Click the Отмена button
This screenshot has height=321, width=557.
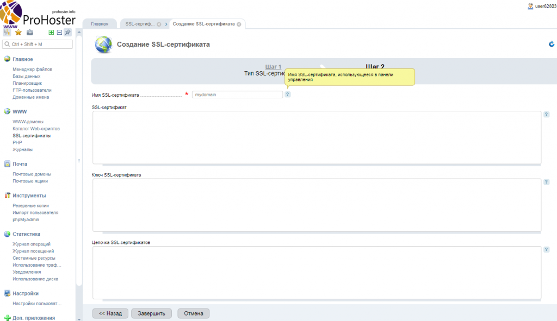pyautogui.click(x=193, y=313)
